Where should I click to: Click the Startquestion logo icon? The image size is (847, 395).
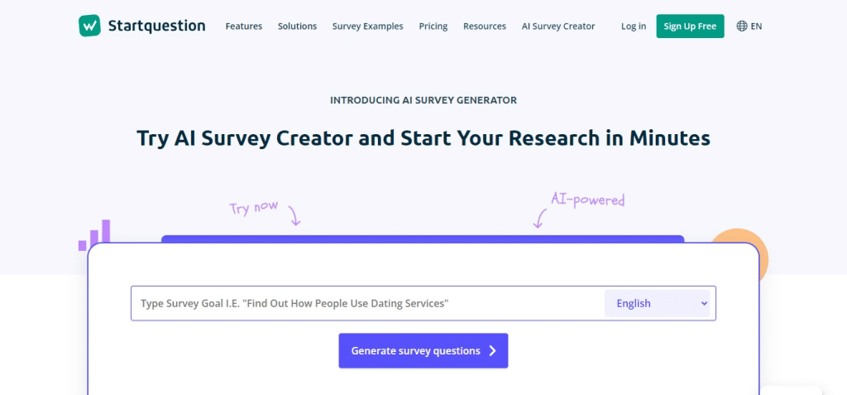click(89, 26)
